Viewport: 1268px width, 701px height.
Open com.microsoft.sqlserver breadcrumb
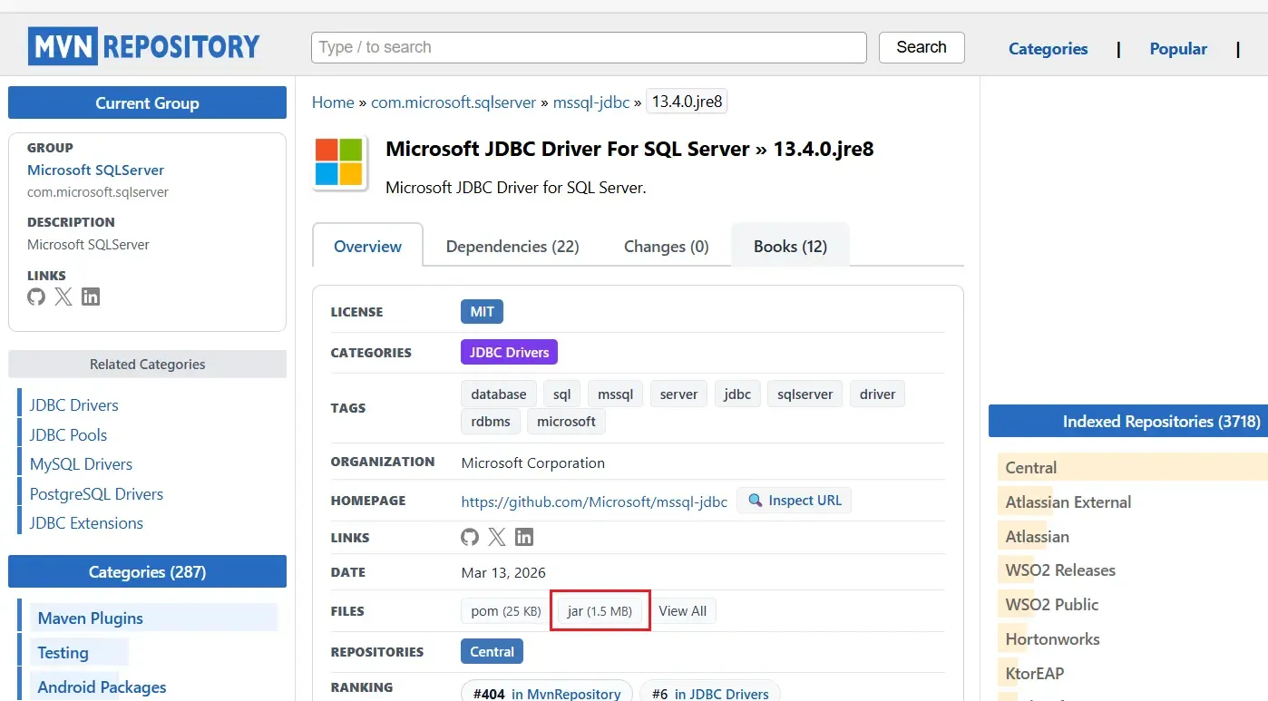pyautogui.click(x=454, y=102)
